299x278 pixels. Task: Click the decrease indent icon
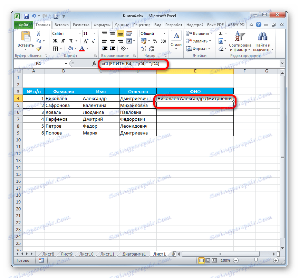[x=105, y=49]
